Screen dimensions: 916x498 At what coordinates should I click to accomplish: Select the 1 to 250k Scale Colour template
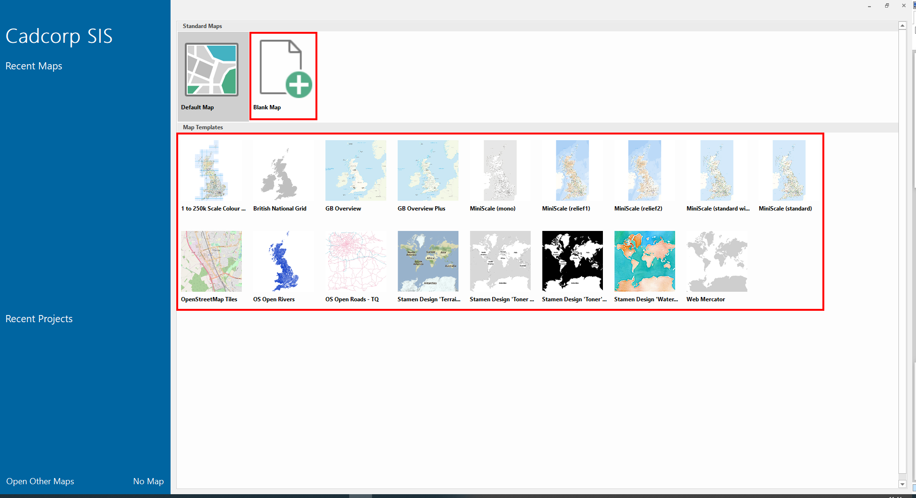pos(211,170)
